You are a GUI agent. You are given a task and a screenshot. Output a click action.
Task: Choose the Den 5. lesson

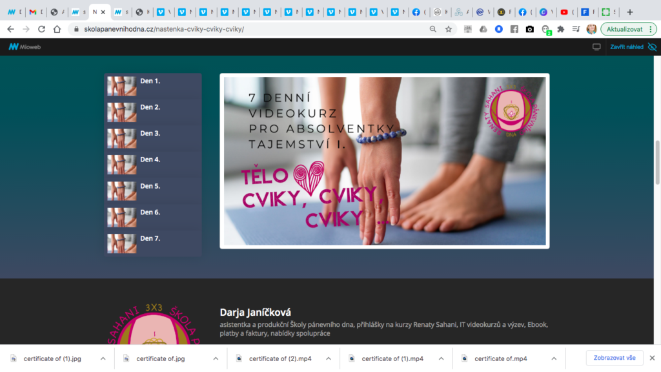pos(153,191)
